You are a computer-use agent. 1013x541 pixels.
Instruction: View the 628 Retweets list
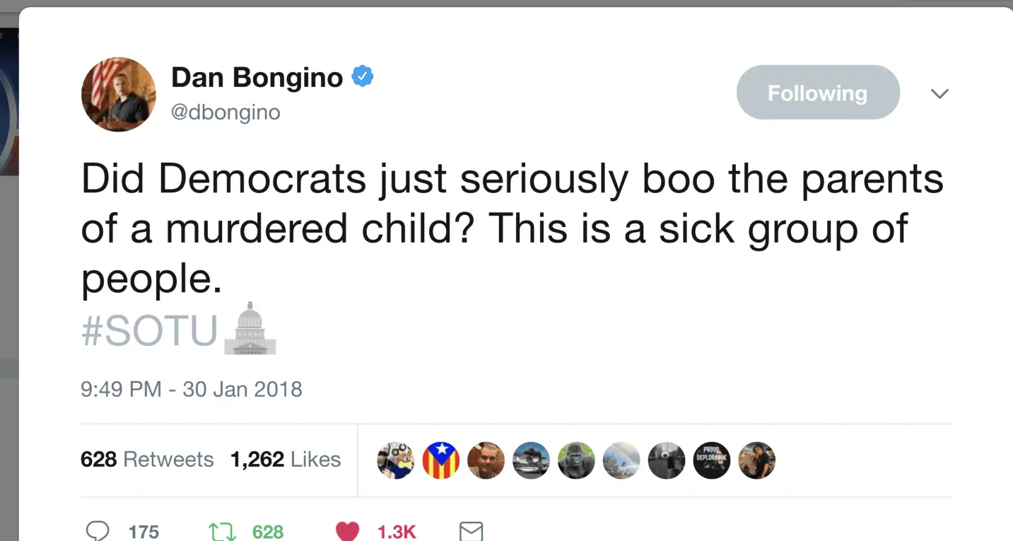click(147, 460)
